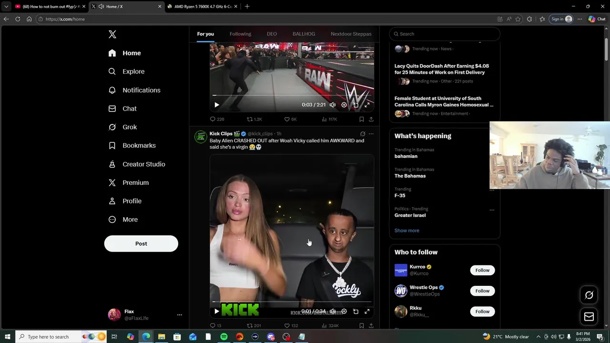Mute the Home / X browser tab
The width and height of the screenshot is (610, 343).
(x=101, y=7)
